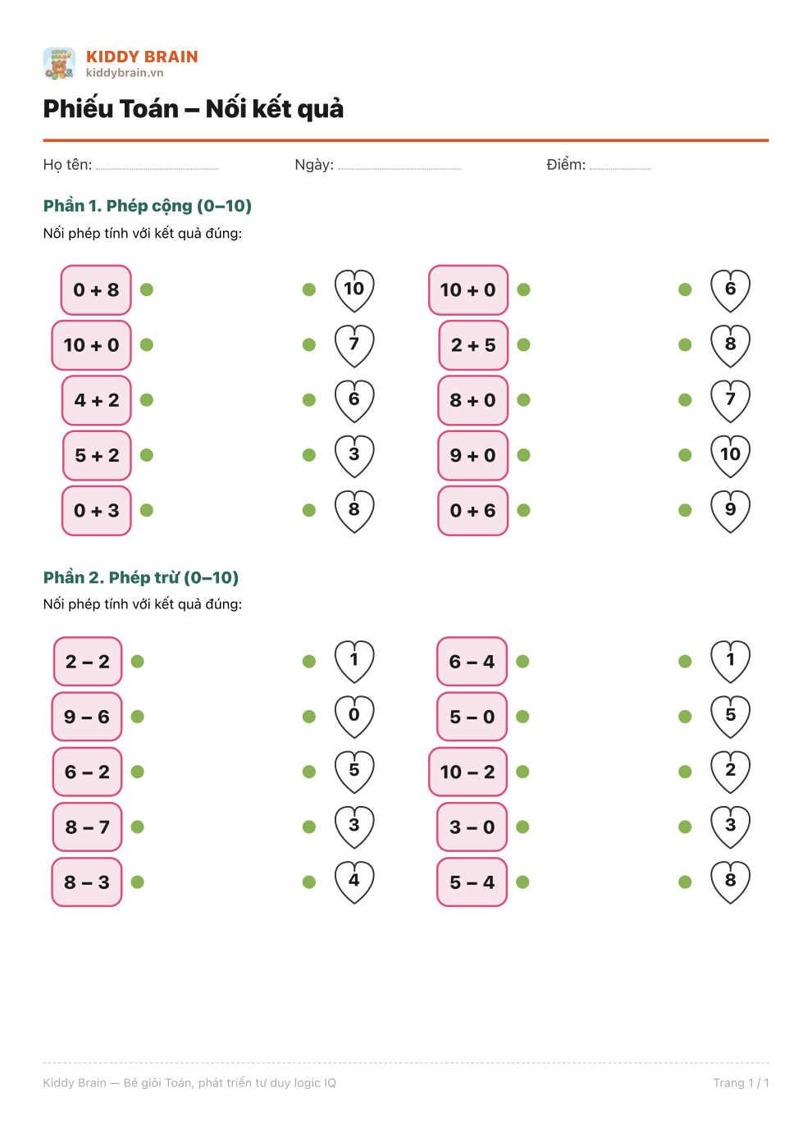Viewport: 812px width, 1148px height.
Task: Click the green dot beside 2 + 5
Action: [524, 345]
